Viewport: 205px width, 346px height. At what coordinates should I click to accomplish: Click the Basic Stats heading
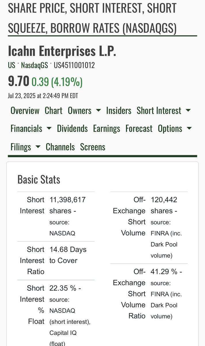[x=39, y=179]
